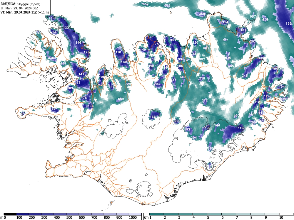
Task: Click visibility value 601 in the north
Action: click(x=206, y=48)
